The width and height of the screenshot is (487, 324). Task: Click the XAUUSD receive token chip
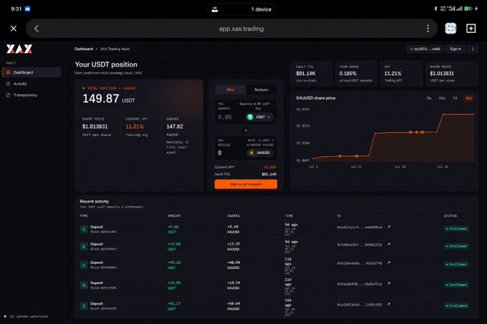(x=260, y=152)
